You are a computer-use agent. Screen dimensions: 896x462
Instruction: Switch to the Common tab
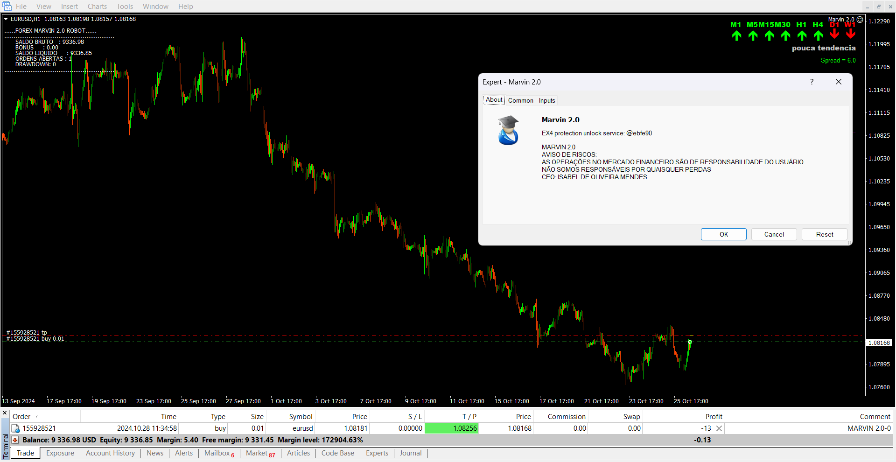coord(520,100)
